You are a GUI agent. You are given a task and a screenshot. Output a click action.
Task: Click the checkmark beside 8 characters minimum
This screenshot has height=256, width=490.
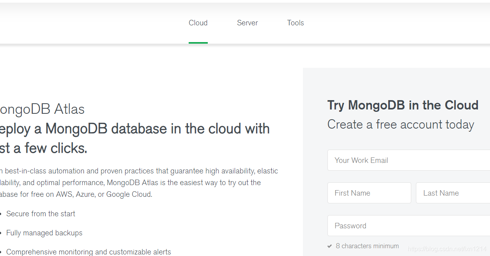[330, 246]
